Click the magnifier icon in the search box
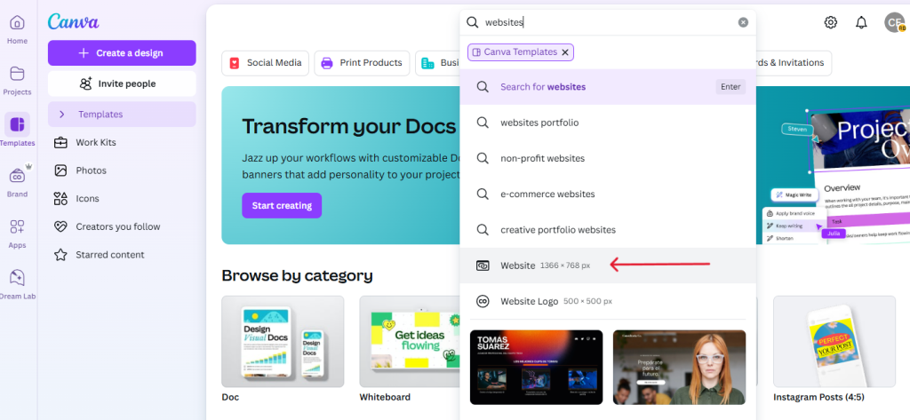 click(x=473, y=22)
